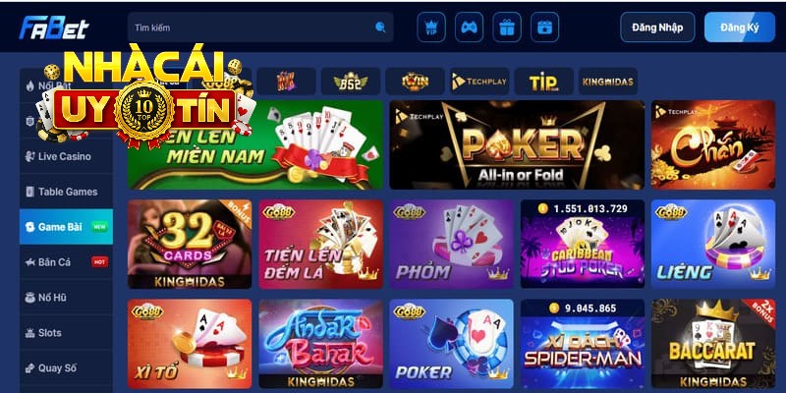Select the Kingmidas provider filter

(x=608, y=82)
